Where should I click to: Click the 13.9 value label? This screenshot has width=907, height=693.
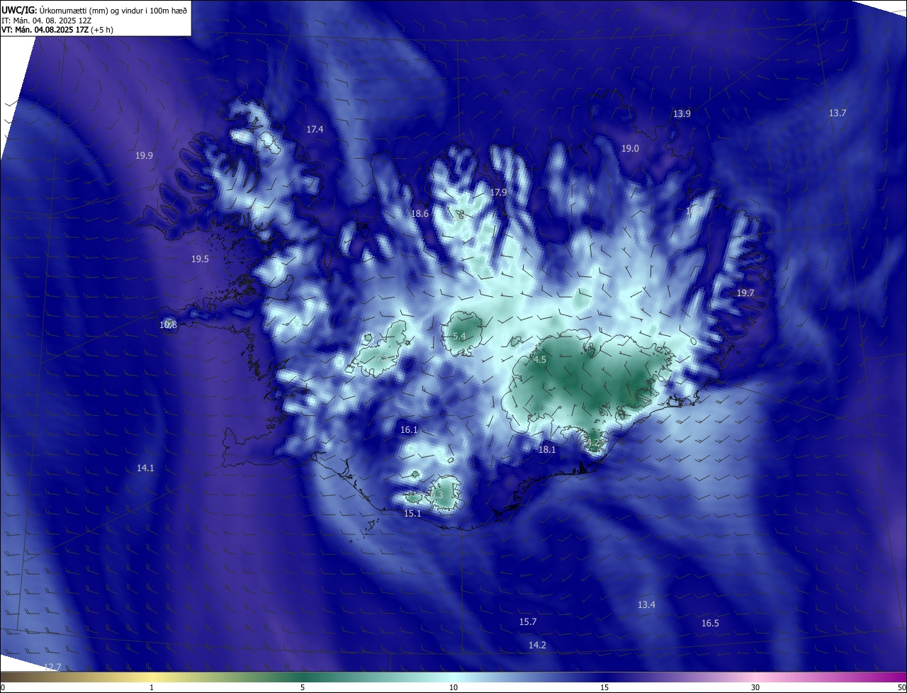(682, 114)
